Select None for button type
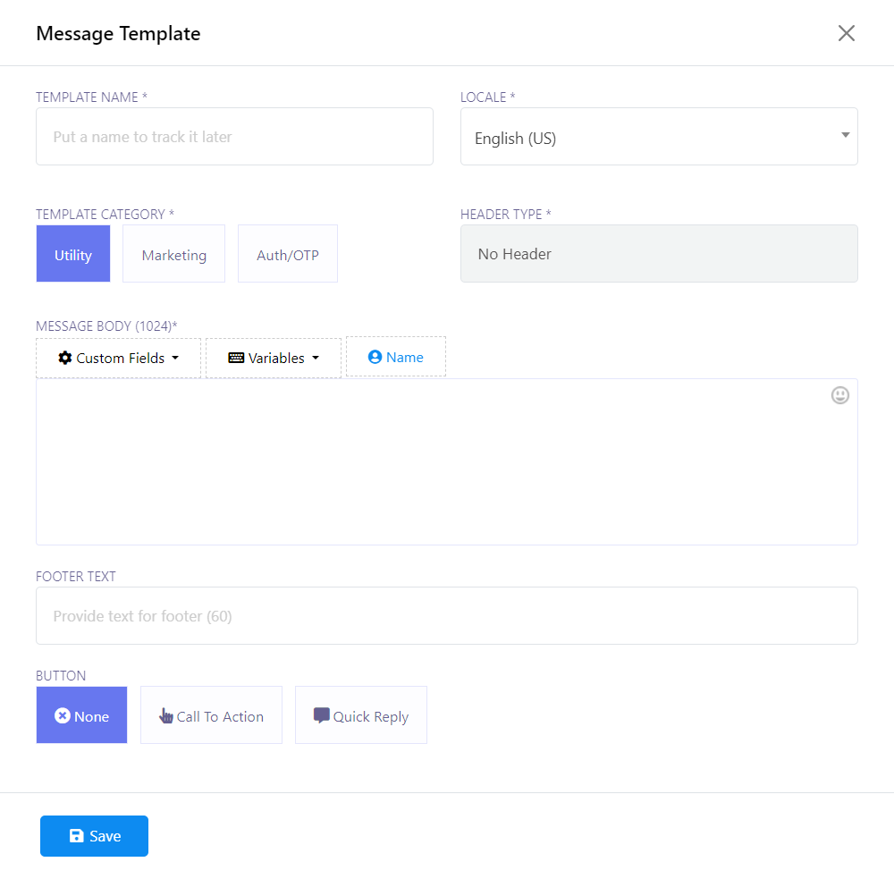The height and width of the screenshot is (879, 894). (x=82, y=715)
